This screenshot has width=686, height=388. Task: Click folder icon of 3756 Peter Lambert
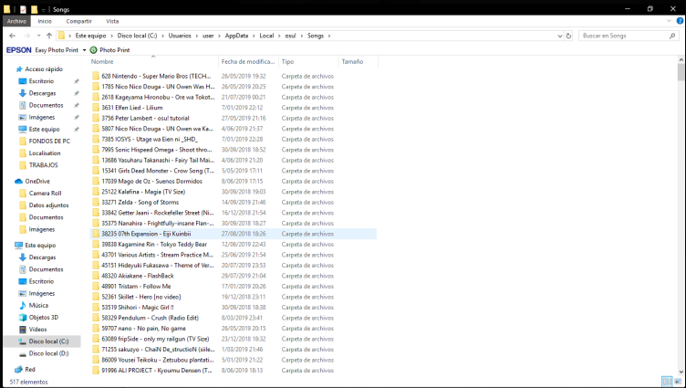click(96, 119)
